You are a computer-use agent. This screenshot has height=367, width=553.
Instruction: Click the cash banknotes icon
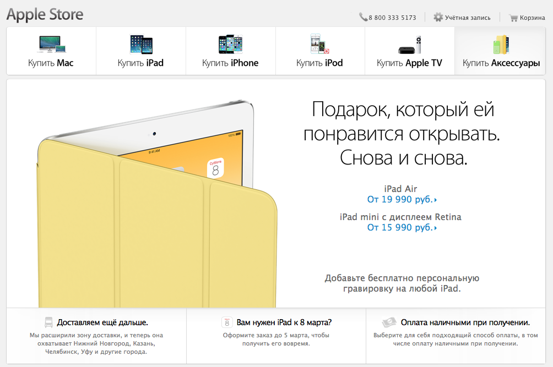pos(389,322)
